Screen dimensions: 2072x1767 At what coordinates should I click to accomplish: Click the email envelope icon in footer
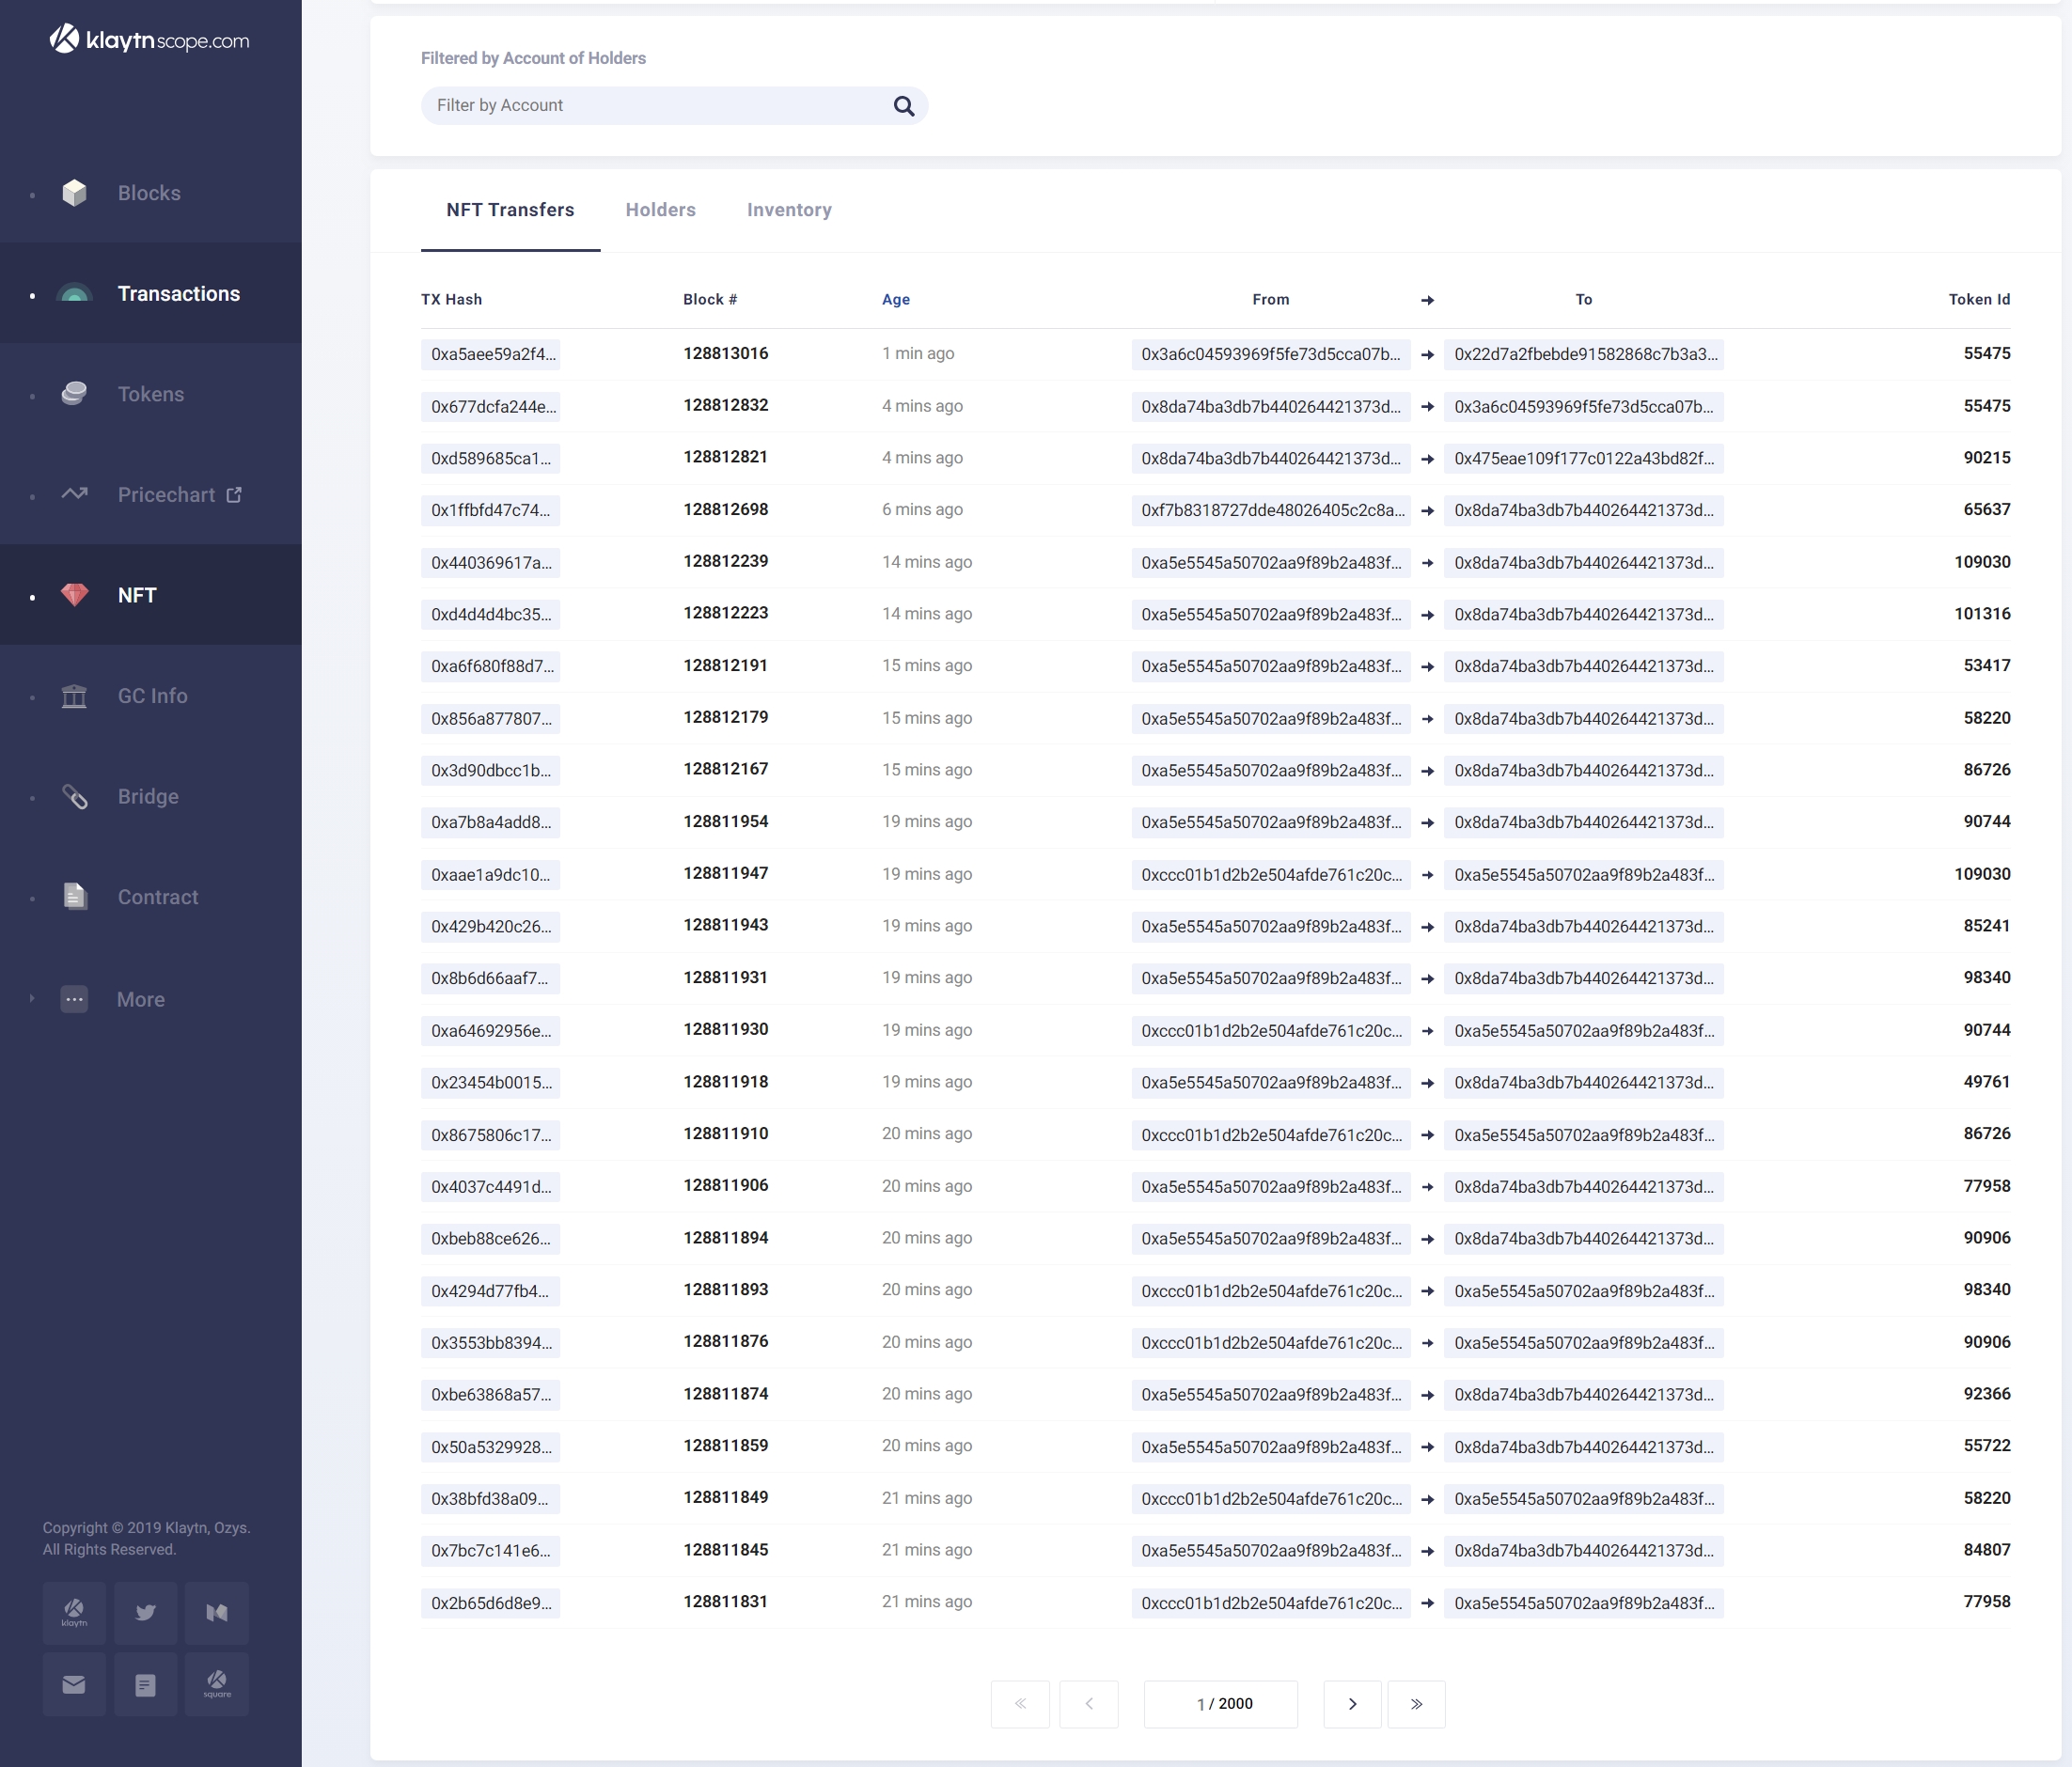click(74, 1685)
